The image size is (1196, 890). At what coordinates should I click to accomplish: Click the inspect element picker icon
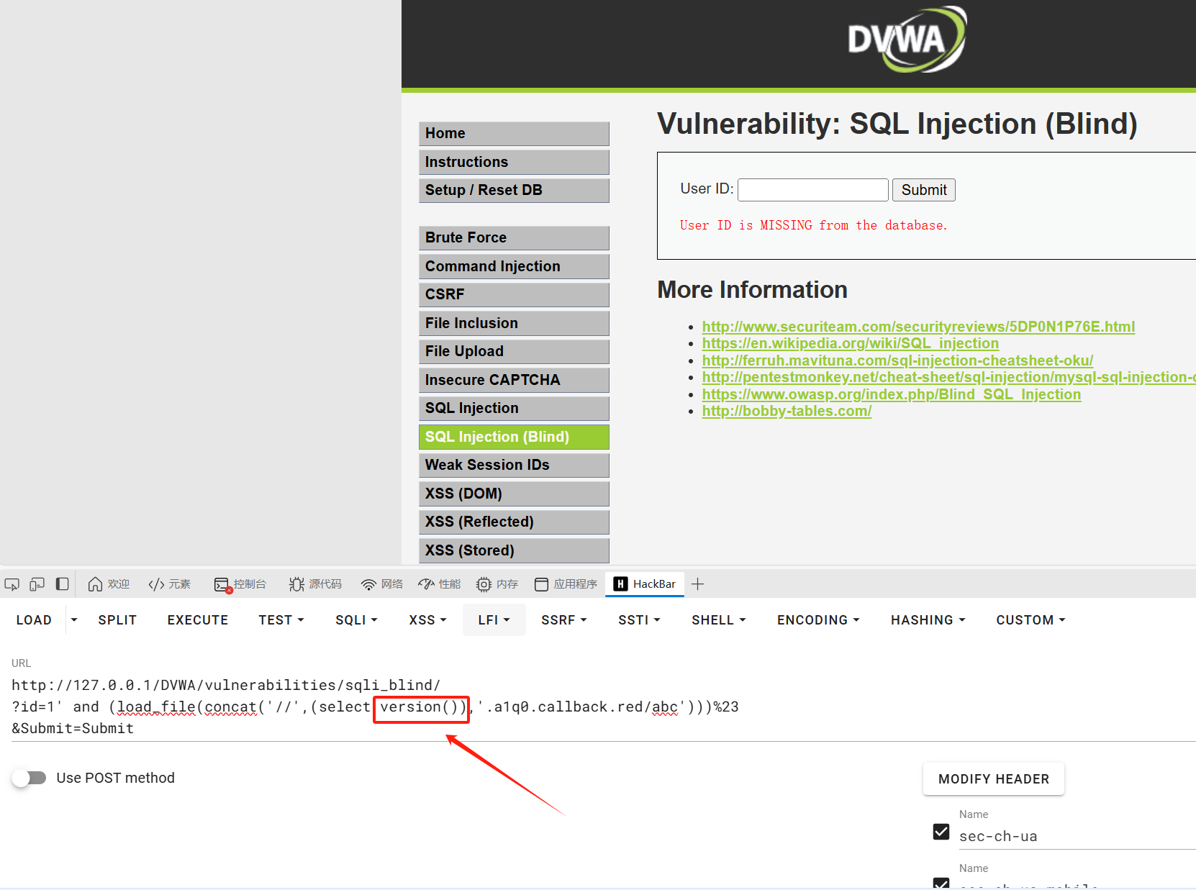point(12,584)
